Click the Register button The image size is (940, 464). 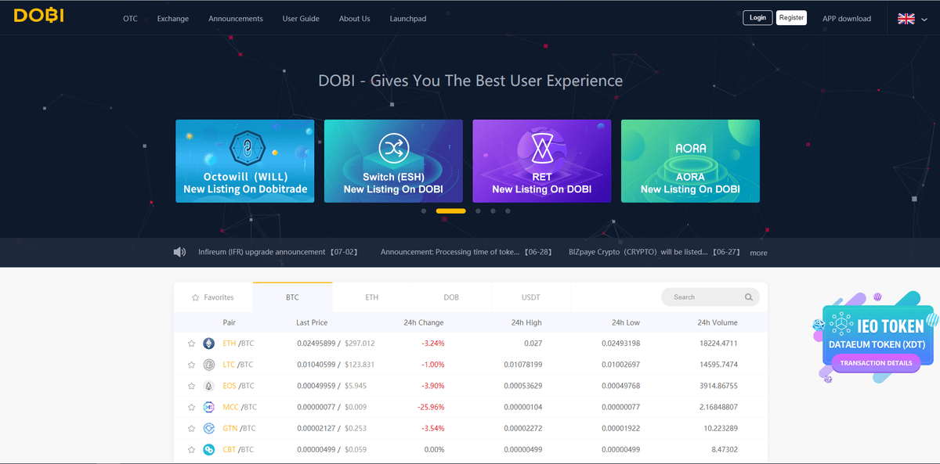coord(791,18)
